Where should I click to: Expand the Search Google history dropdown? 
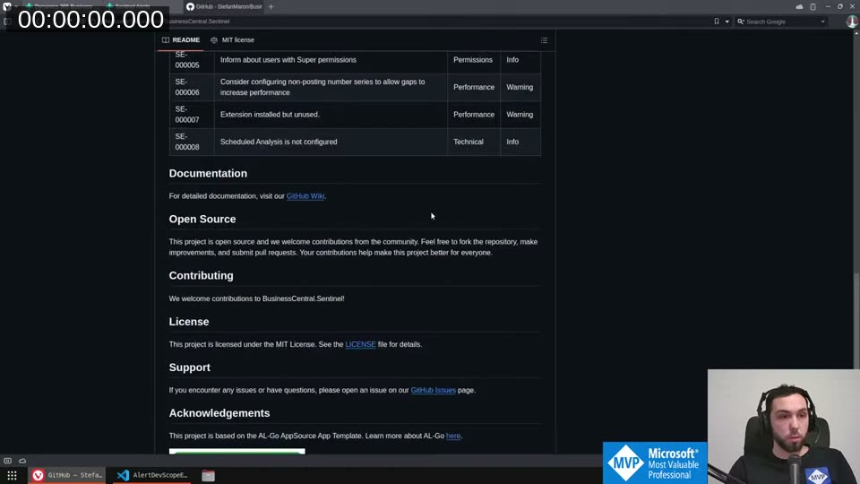822,22
